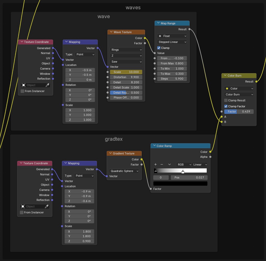Click the Color output socket of Wave Texture

click(x=145, y=38)
